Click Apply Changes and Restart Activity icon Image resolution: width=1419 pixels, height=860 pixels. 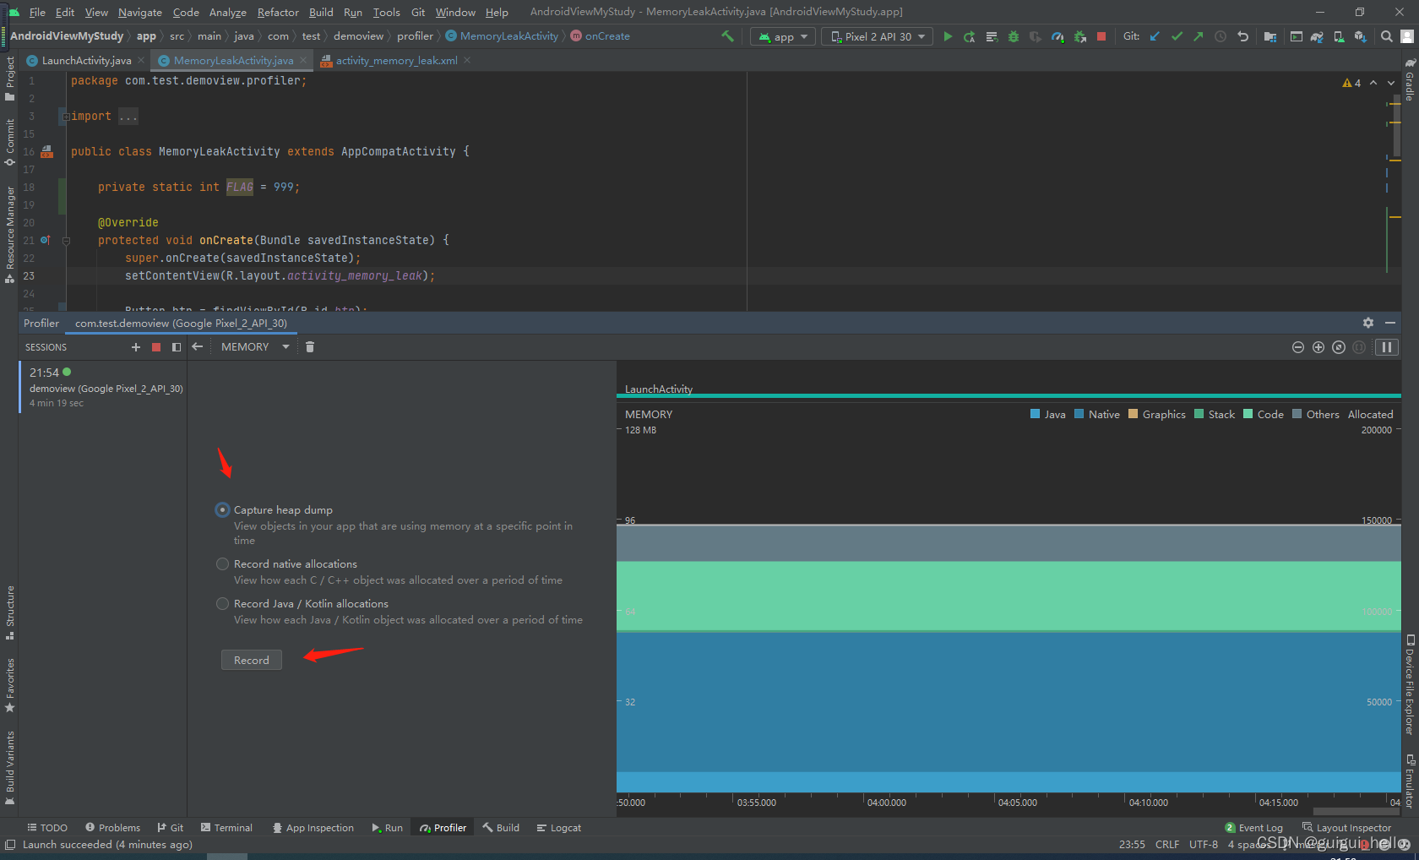point(970,36)
